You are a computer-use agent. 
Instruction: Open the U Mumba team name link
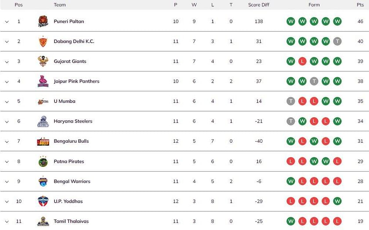[65, 101]
